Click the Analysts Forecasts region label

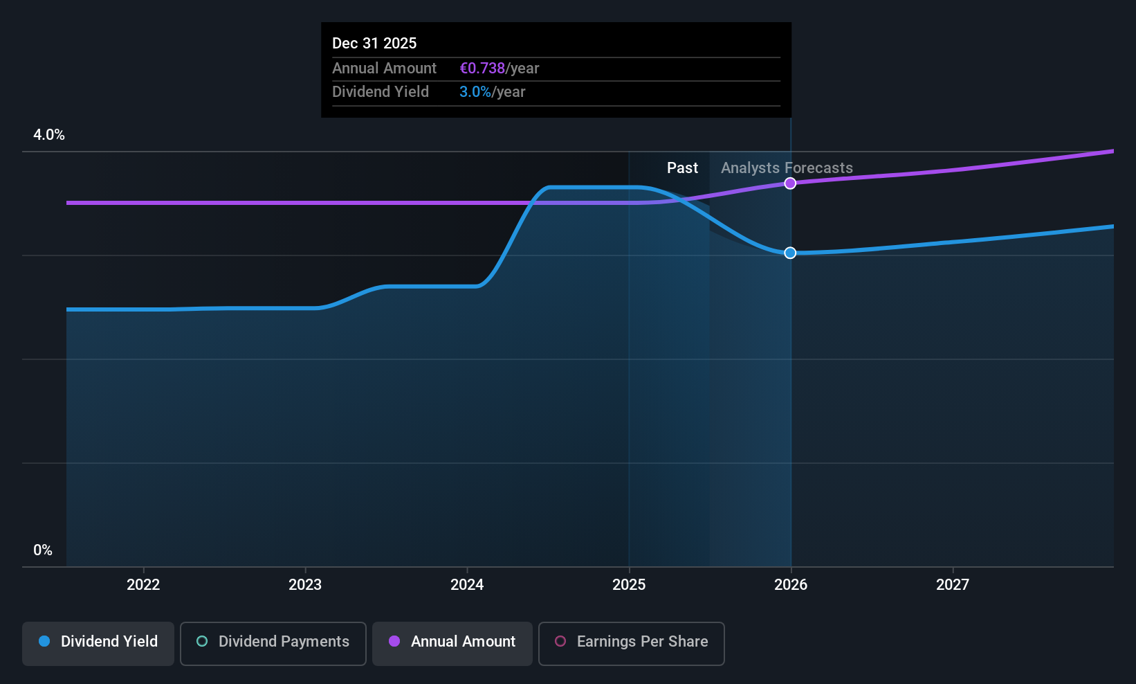(x=787, y=168)
